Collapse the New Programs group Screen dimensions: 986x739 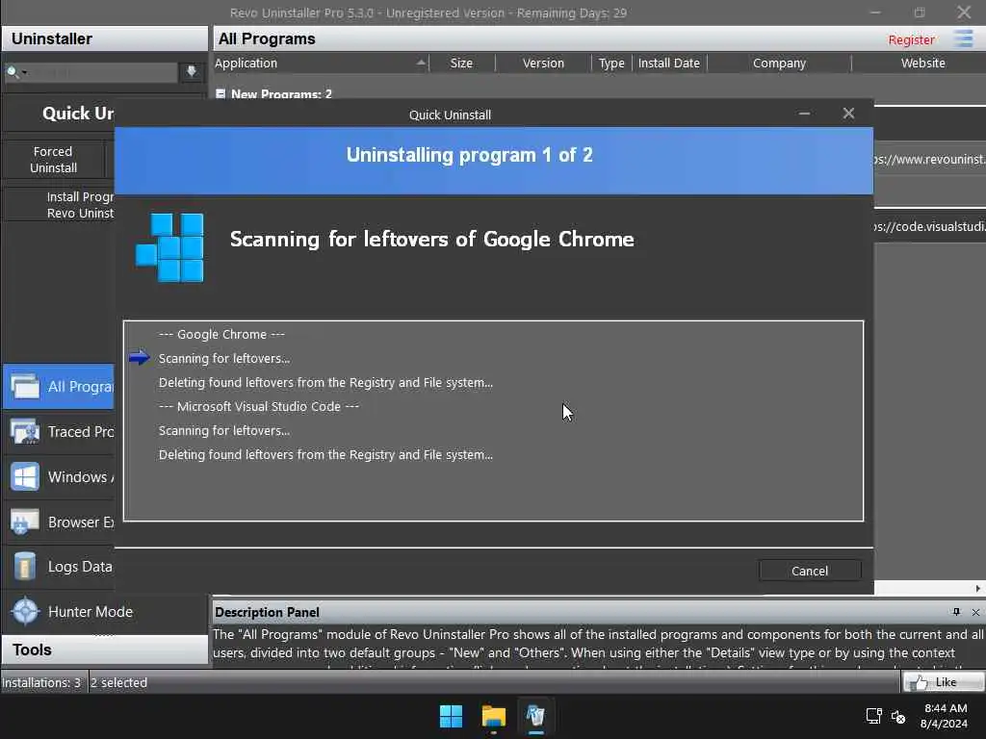pos(221,93)
